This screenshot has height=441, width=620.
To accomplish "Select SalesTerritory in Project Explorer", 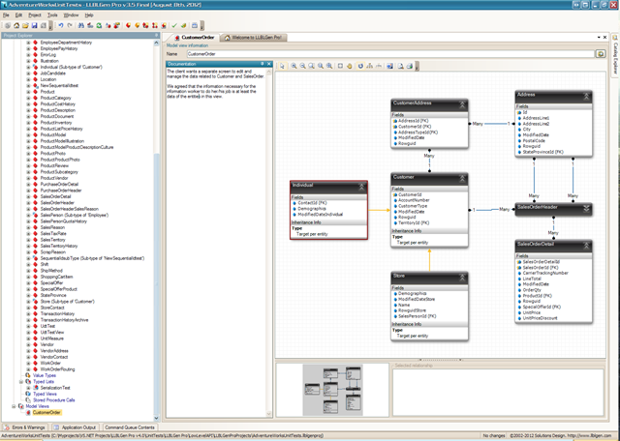I will click(52, 240).
